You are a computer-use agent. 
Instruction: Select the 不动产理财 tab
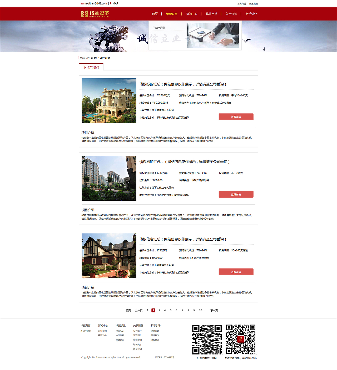[x=91, y=67]
